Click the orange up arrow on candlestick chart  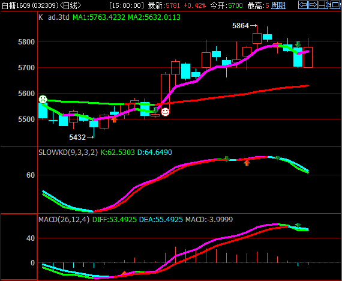(x=114, y=119)
